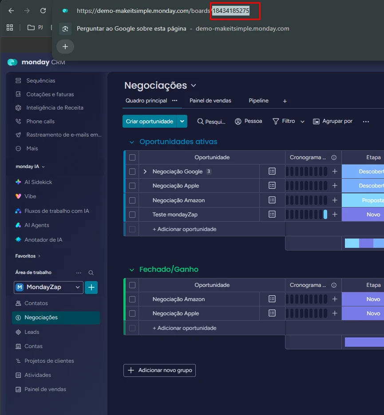The width and height of the screenshot is (384, 415).
Task: Tick the Teste mondayZap row checkbox
Action: click(x=132, y=215)
